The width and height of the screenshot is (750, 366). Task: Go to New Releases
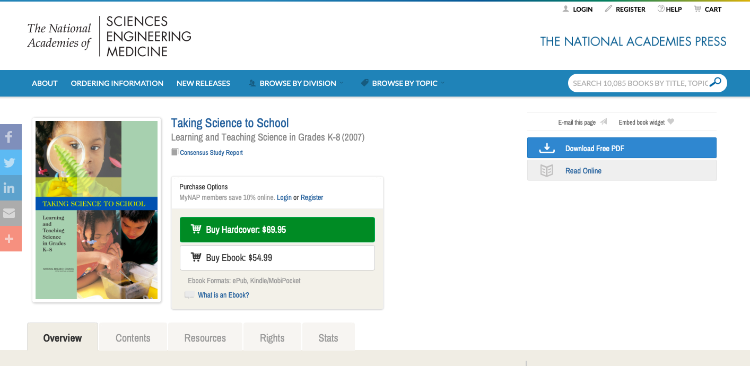(x=203, y=83)
